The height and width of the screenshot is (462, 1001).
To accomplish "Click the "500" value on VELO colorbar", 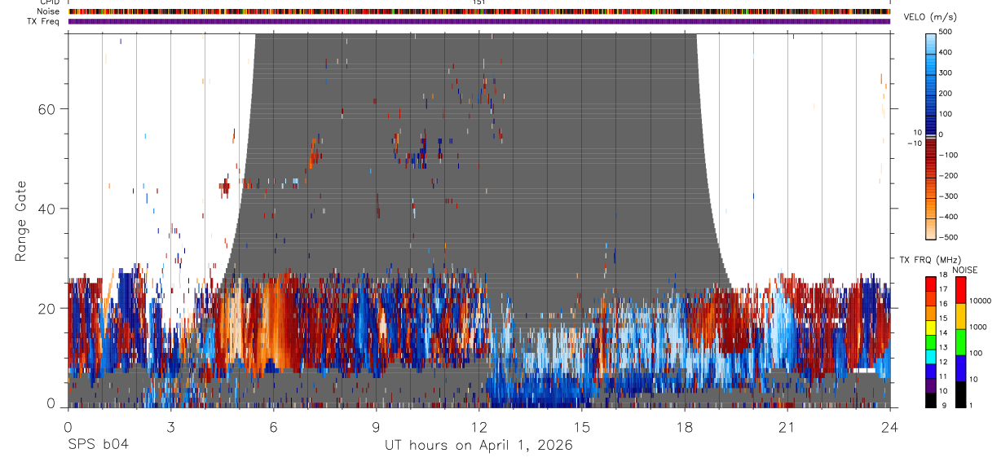I will click(947, 31).
